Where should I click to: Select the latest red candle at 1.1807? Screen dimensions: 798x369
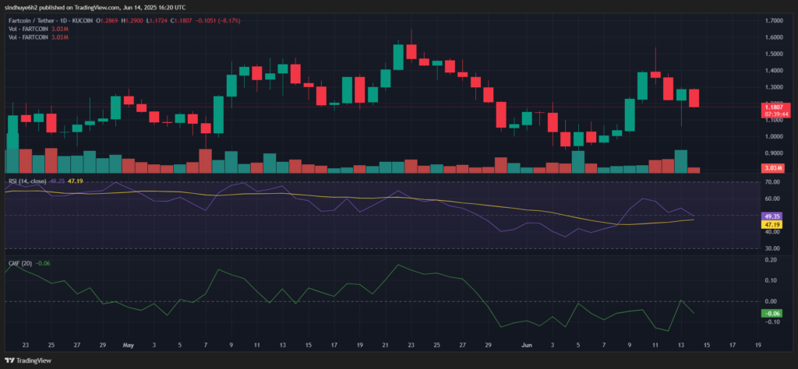pos(694,98)
